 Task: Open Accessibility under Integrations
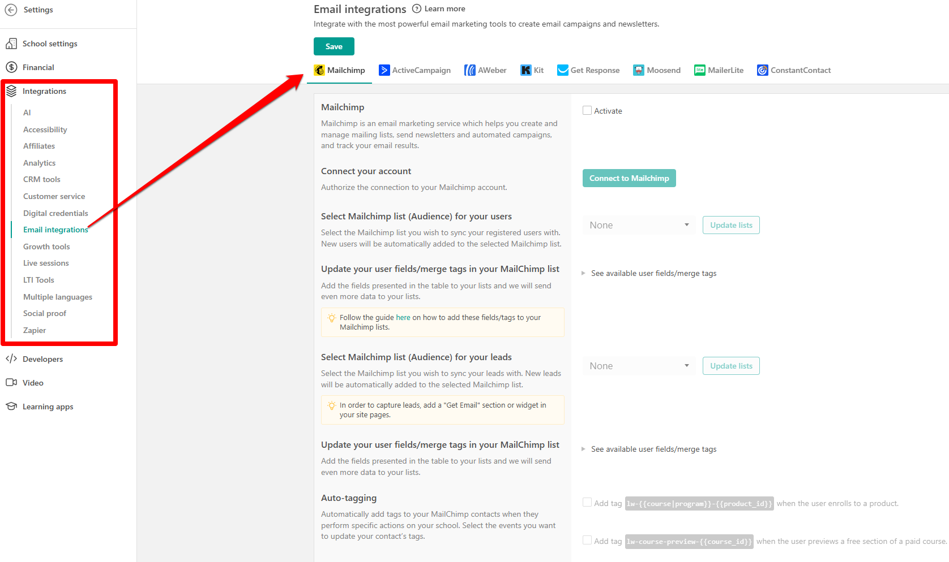(45, 129)
